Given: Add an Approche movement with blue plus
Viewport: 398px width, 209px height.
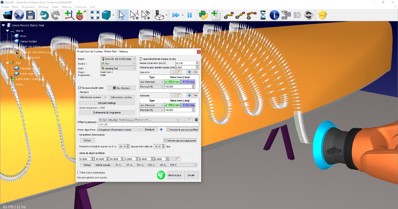Looking at the screenshot, I should (189, 72).
